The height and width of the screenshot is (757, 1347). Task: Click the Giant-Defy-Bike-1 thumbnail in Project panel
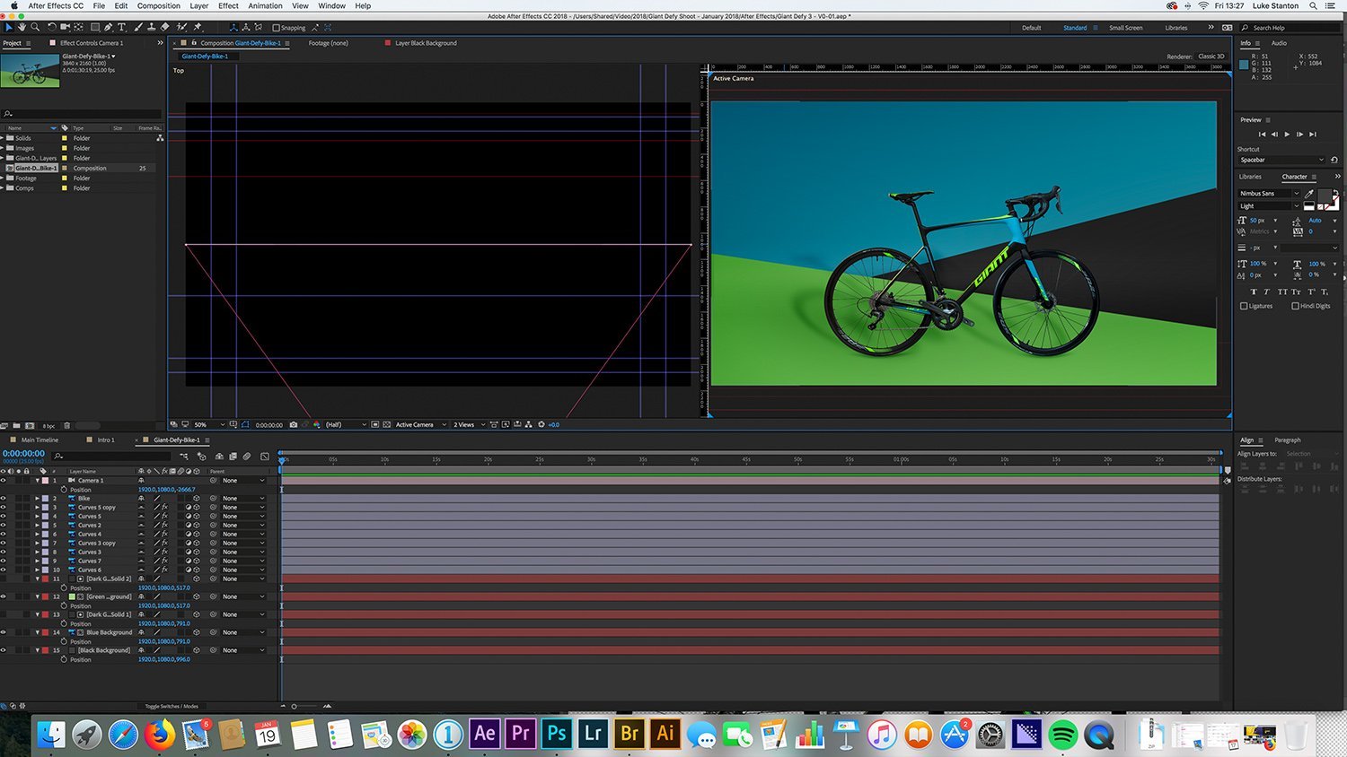coord(30,70)
